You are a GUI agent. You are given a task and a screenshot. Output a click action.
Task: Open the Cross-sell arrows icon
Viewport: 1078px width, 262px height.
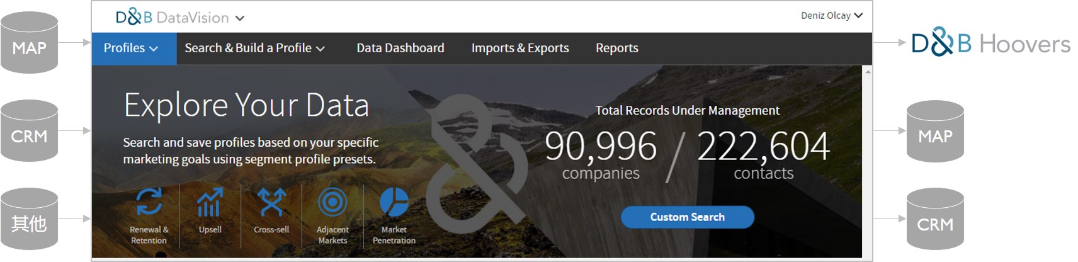(271, 202)
